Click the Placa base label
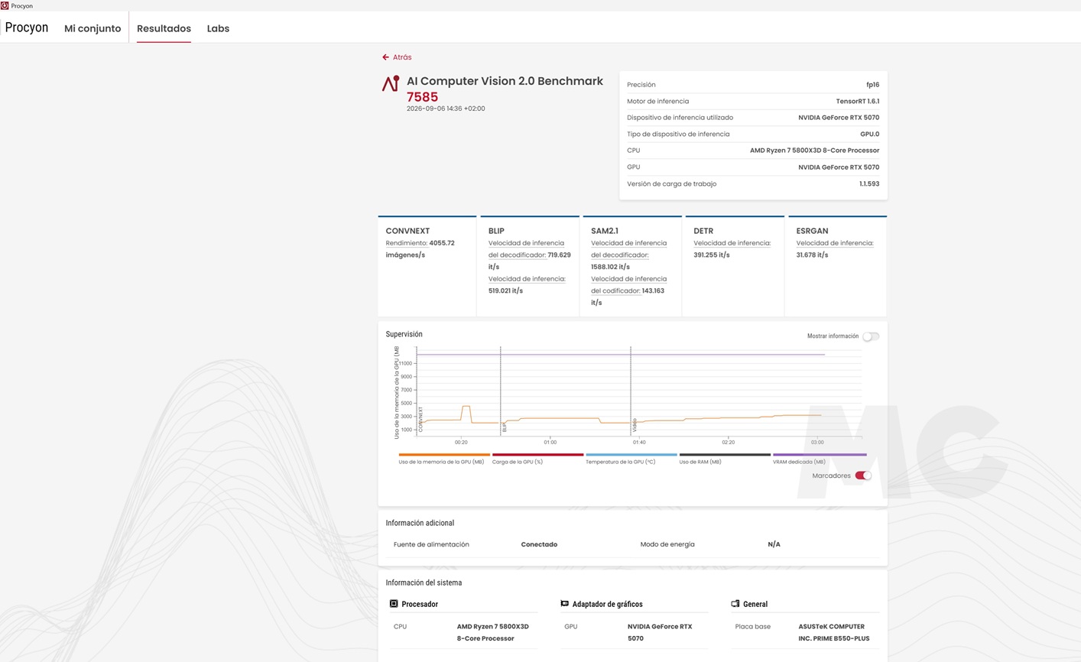The height and width of the screenshot is (662, 1081). tap(753, 626)
